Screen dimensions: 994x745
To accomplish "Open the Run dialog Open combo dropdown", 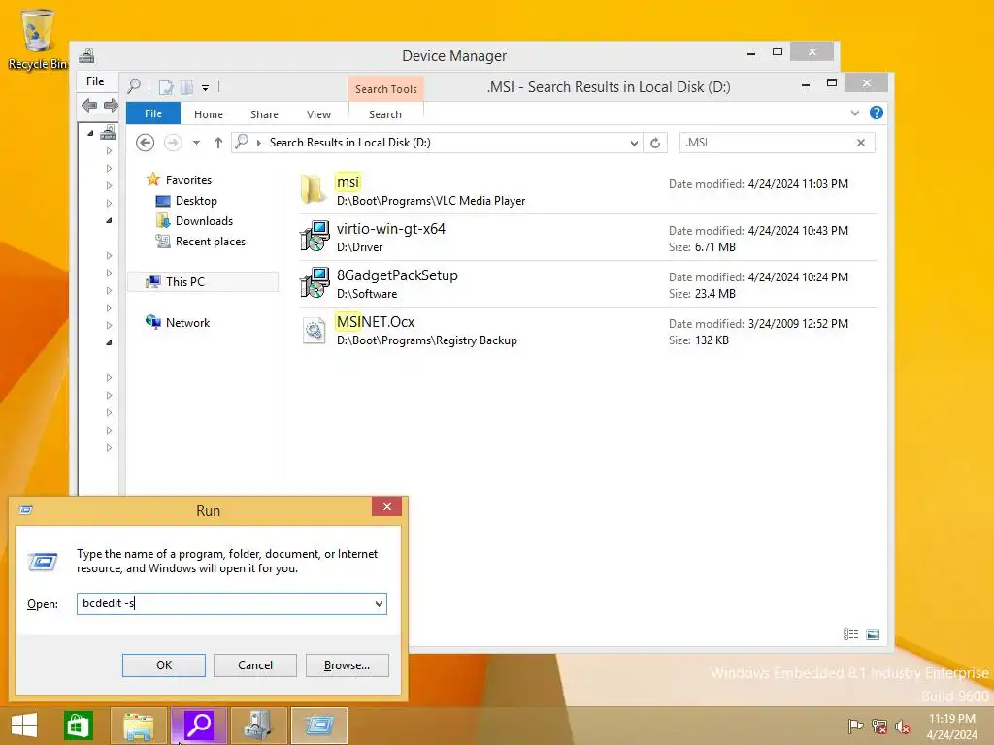I will point(380,603).
